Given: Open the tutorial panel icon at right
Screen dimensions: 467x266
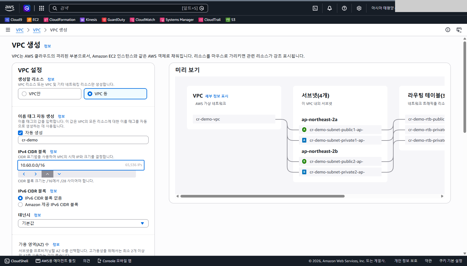Looking at the screenshot, I should click(x=459, y=30).
